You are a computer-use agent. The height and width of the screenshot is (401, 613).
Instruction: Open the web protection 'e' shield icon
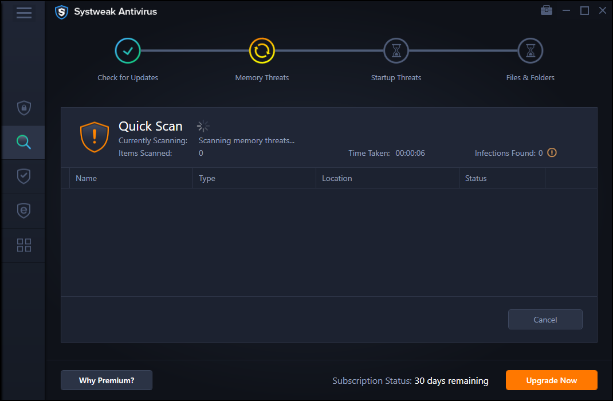(x=24, y=211)
